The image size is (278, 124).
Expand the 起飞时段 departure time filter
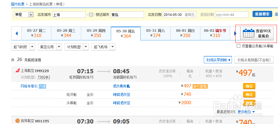pyautogui.click(x=23, y=47)
